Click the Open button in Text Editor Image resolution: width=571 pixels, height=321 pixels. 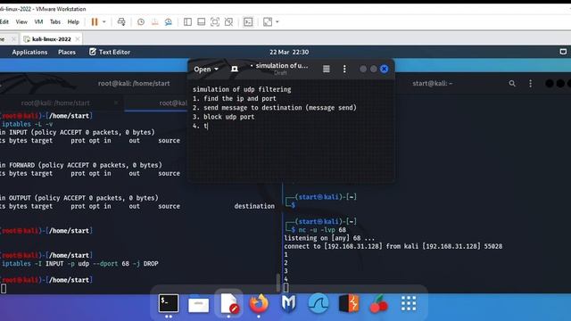coord(206,70)
